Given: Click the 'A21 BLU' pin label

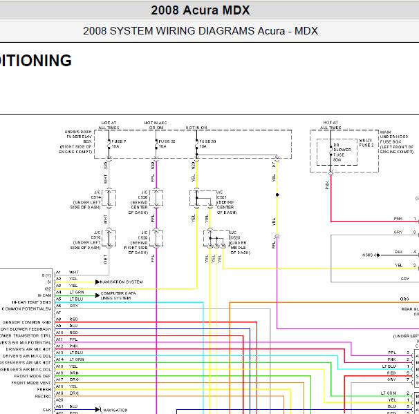Looking at the screenshot, I should (67, 406).
